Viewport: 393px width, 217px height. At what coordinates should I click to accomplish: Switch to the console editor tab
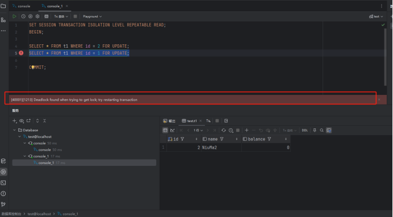coord(22,6)
